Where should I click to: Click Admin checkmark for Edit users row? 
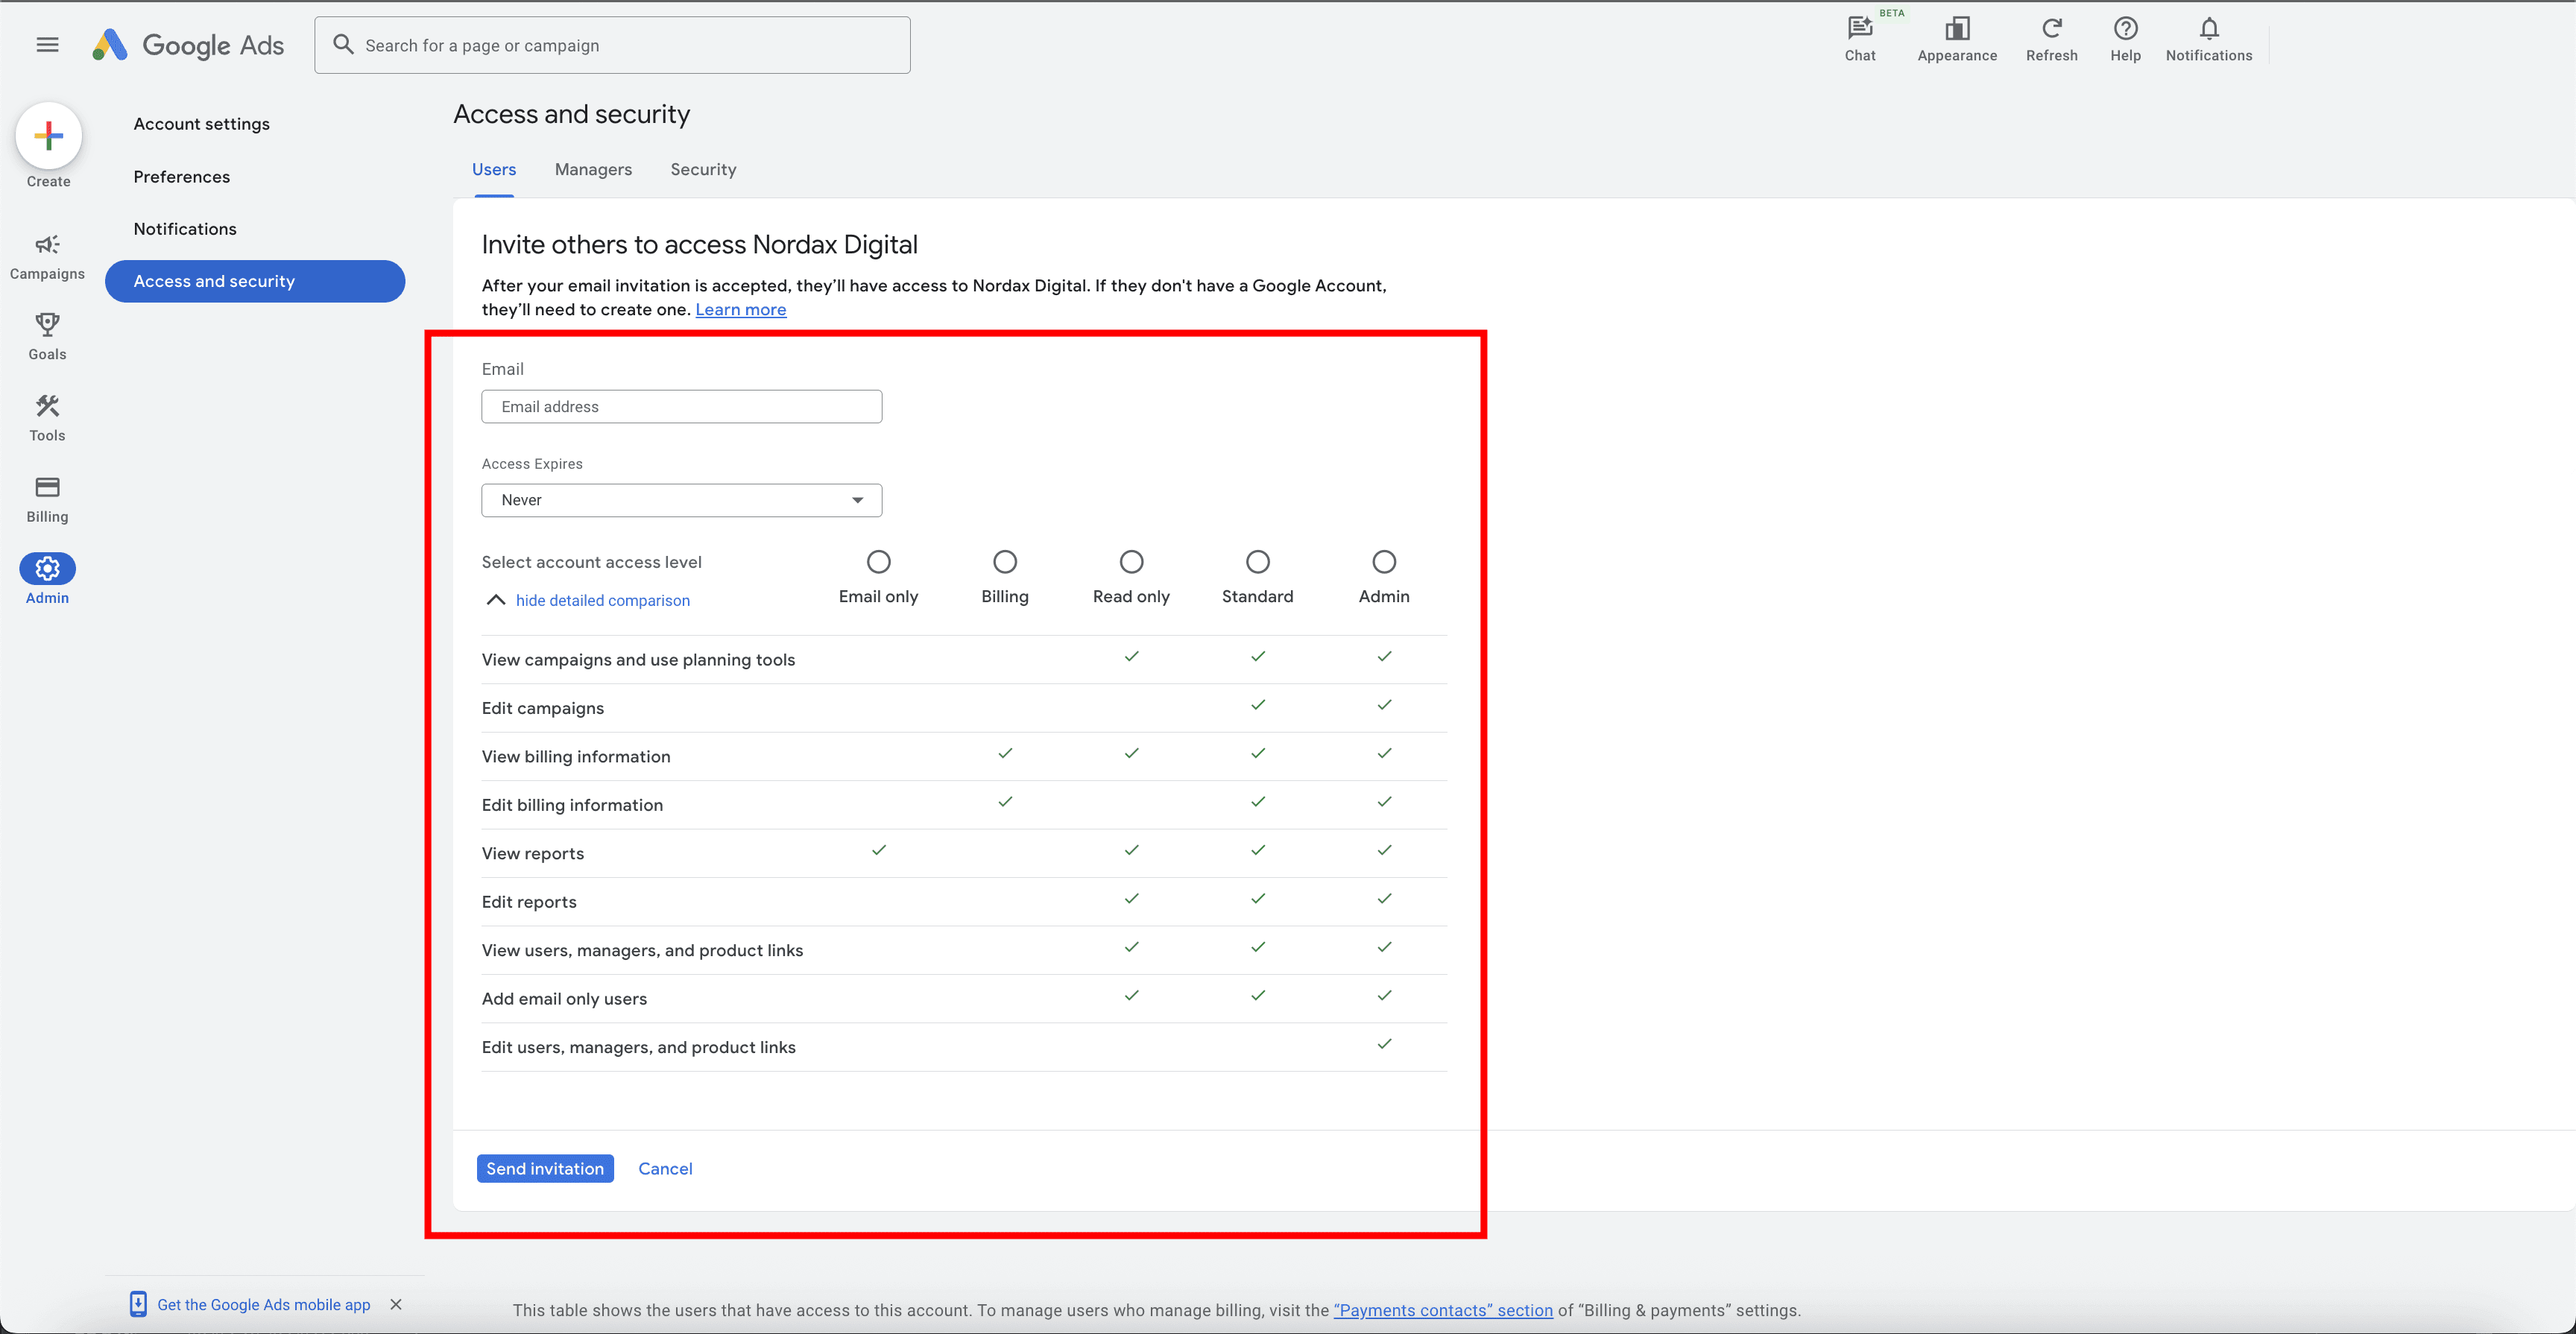[1384, 1044]
